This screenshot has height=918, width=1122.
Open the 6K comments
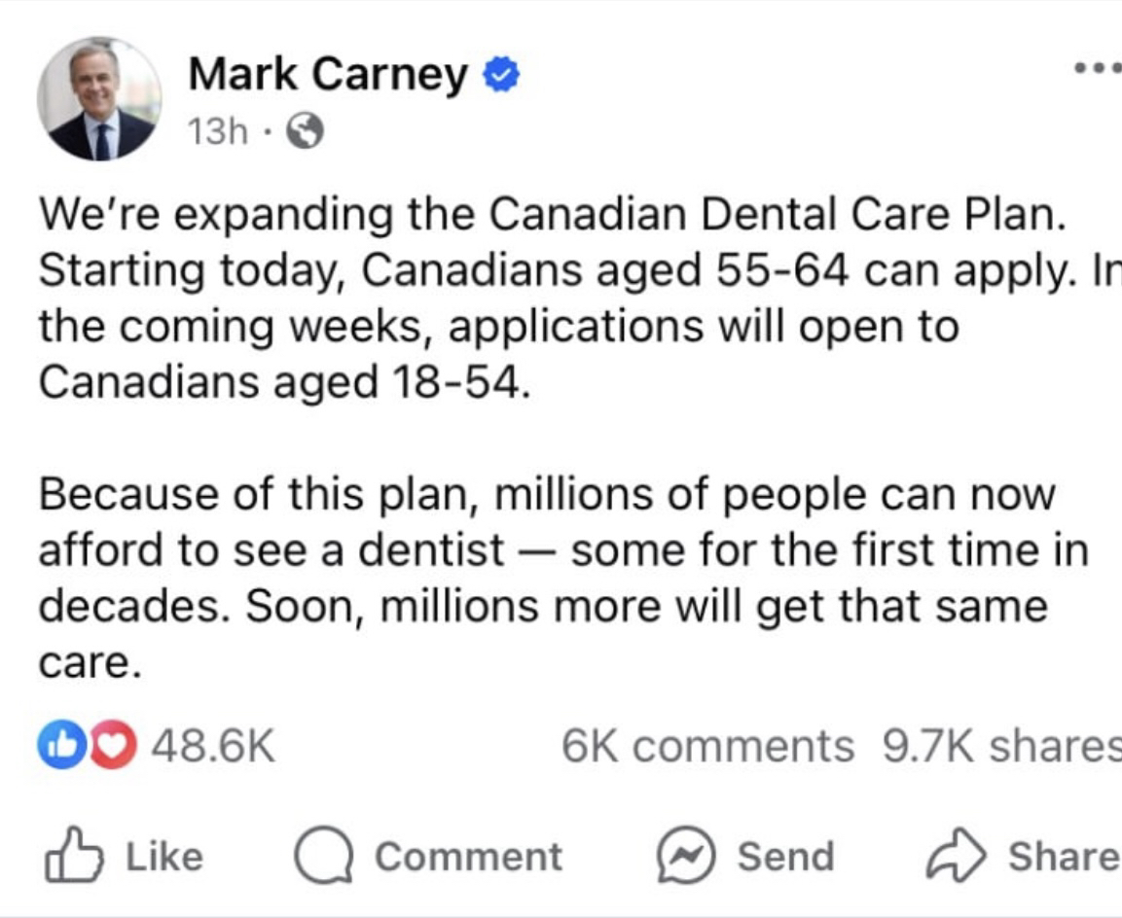click(x=706, y=747)
